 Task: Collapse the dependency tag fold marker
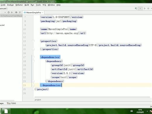(33, 61)
